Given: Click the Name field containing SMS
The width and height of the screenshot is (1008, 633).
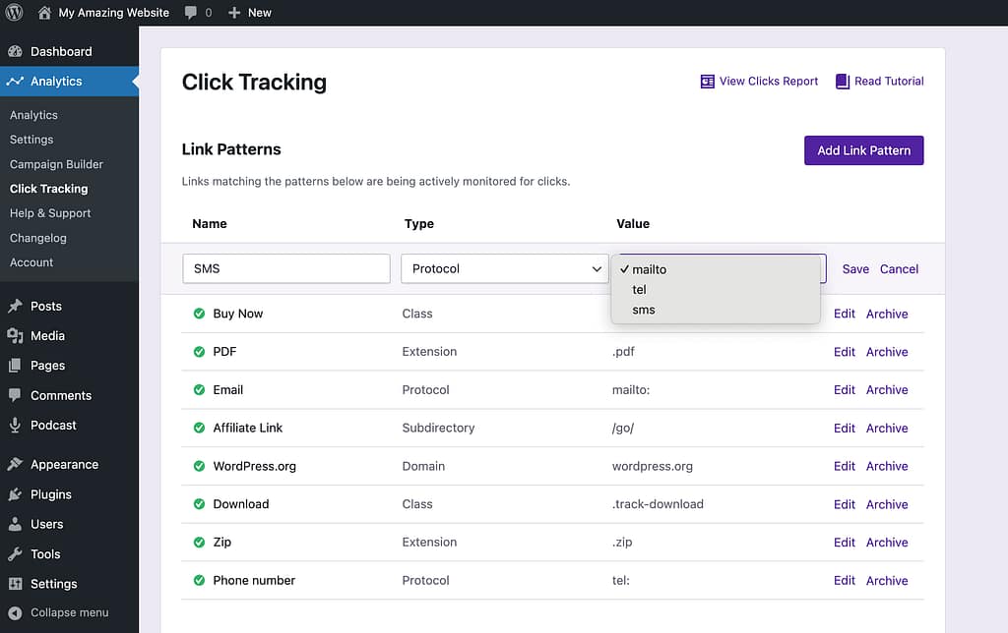Looking at the screenshot, I should (286, 268).
